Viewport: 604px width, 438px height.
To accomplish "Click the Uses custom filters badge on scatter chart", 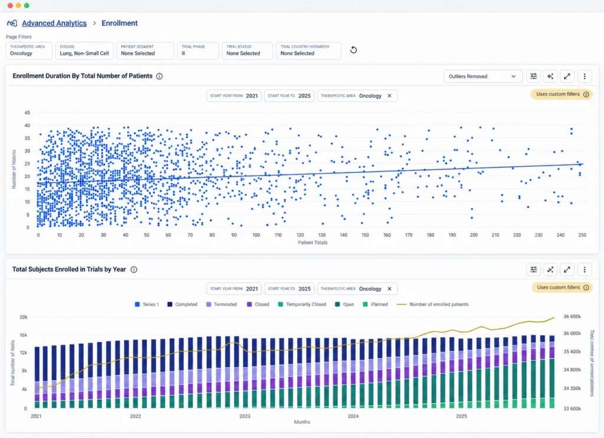I will (562, 94).
